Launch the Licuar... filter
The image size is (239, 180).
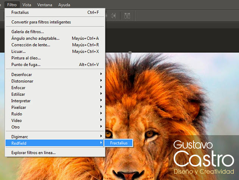(x=55, y=52)
